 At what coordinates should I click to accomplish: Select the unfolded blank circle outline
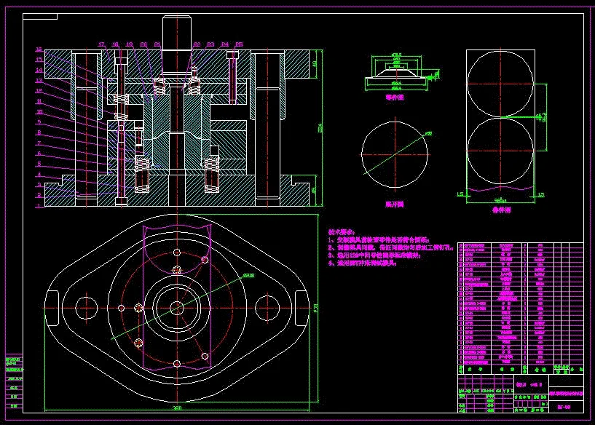pyautogui.click(x=395, y=155)
